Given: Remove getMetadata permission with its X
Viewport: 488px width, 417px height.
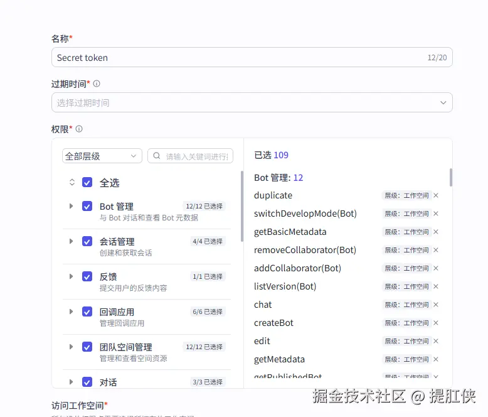Looking at the screenshot, I should [436, 359].
